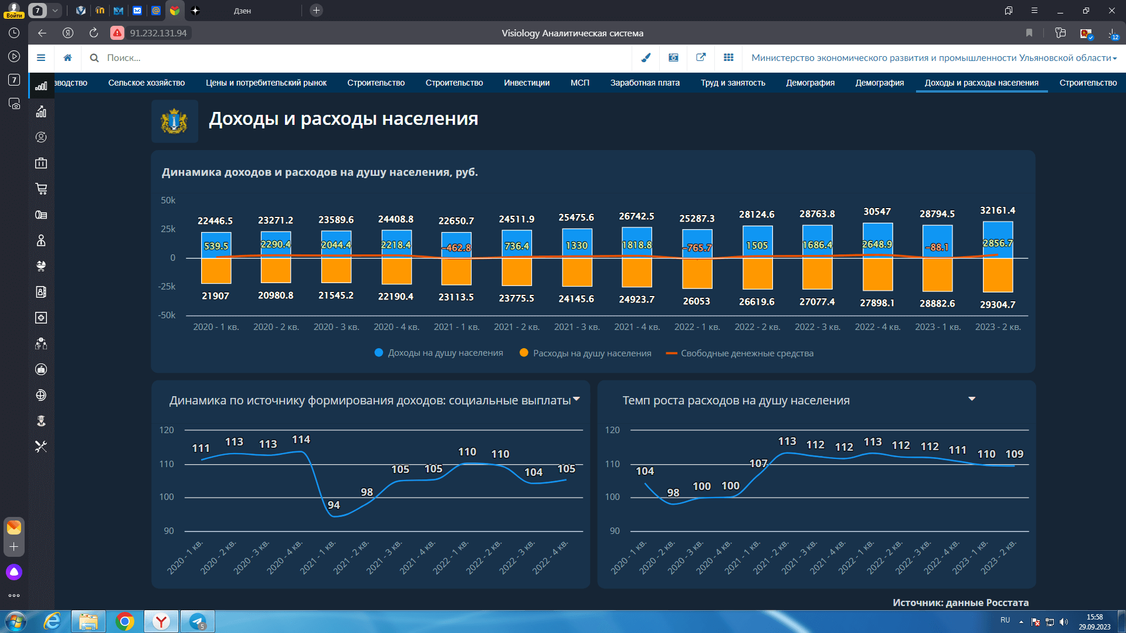Select the shopping cart sidebar icon

click(x=41, y=189)
